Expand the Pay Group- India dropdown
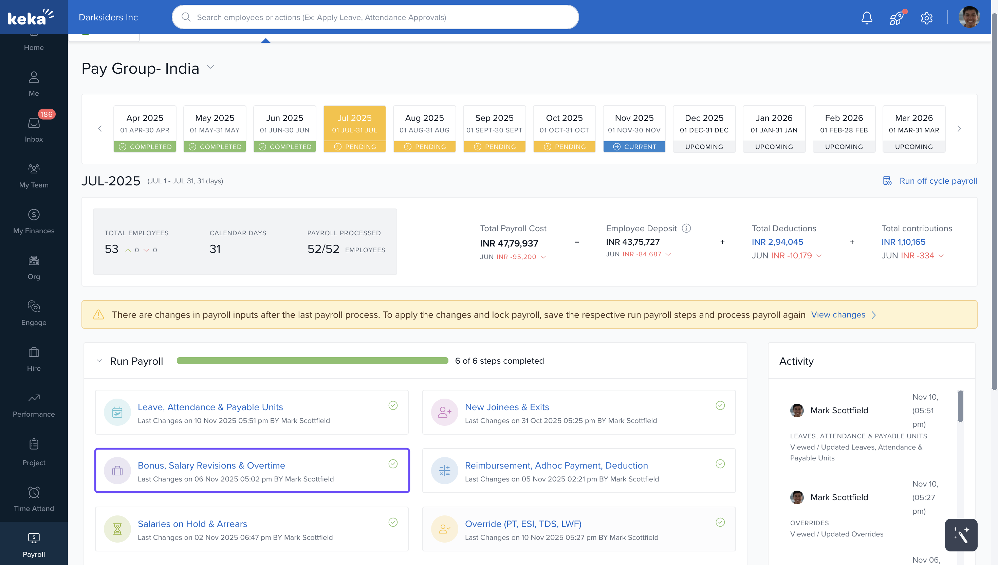This screenshot has width=998, height=565. [210, 67]
